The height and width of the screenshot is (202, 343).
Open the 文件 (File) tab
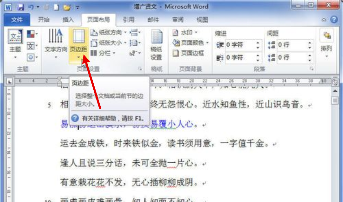pos(17,20)
